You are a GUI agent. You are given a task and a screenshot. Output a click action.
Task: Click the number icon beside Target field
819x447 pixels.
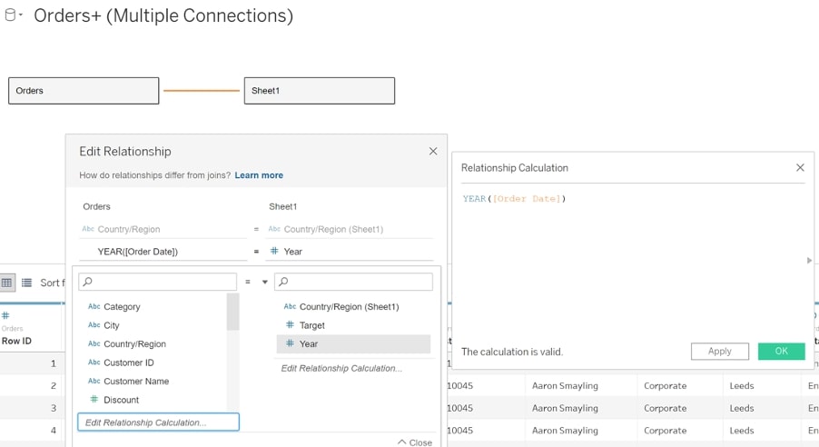pyautogui.click(x=290, y=324)
